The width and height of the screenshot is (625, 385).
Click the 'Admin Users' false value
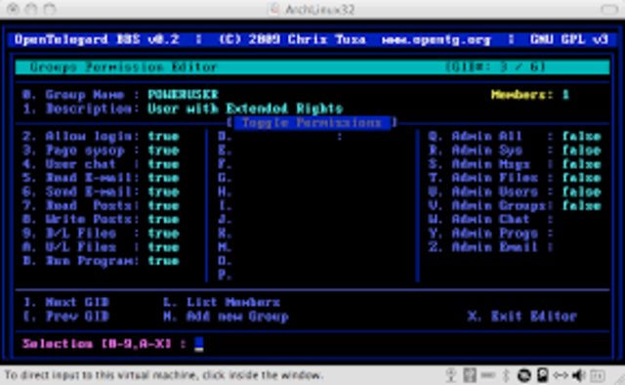(582, 192)
